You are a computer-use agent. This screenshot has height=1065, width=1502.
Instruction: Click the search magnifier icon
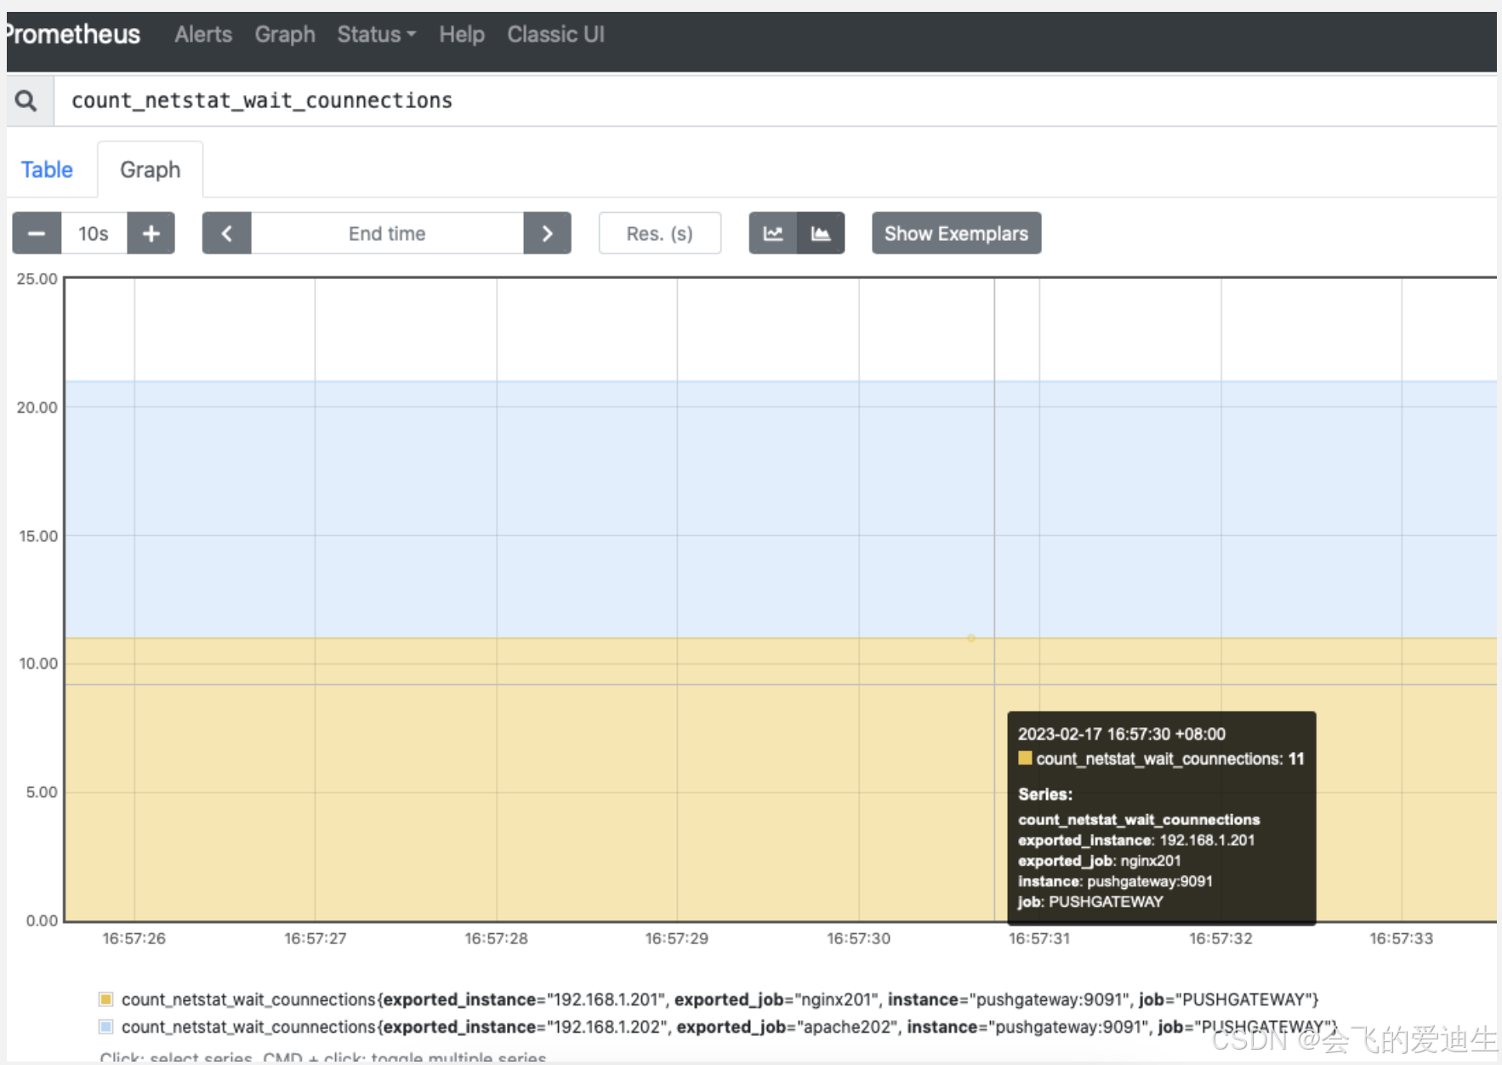click(26, 101)
